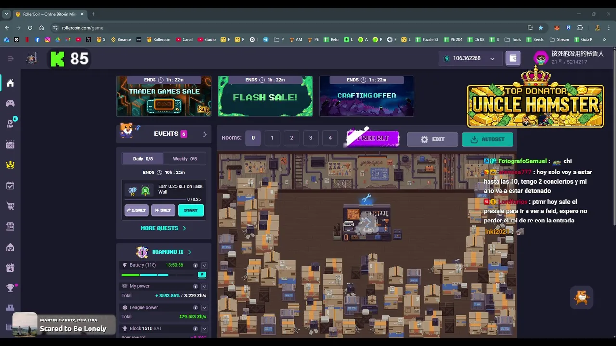Show My power info icon
The image size is (616, 346).
(195, 286)
